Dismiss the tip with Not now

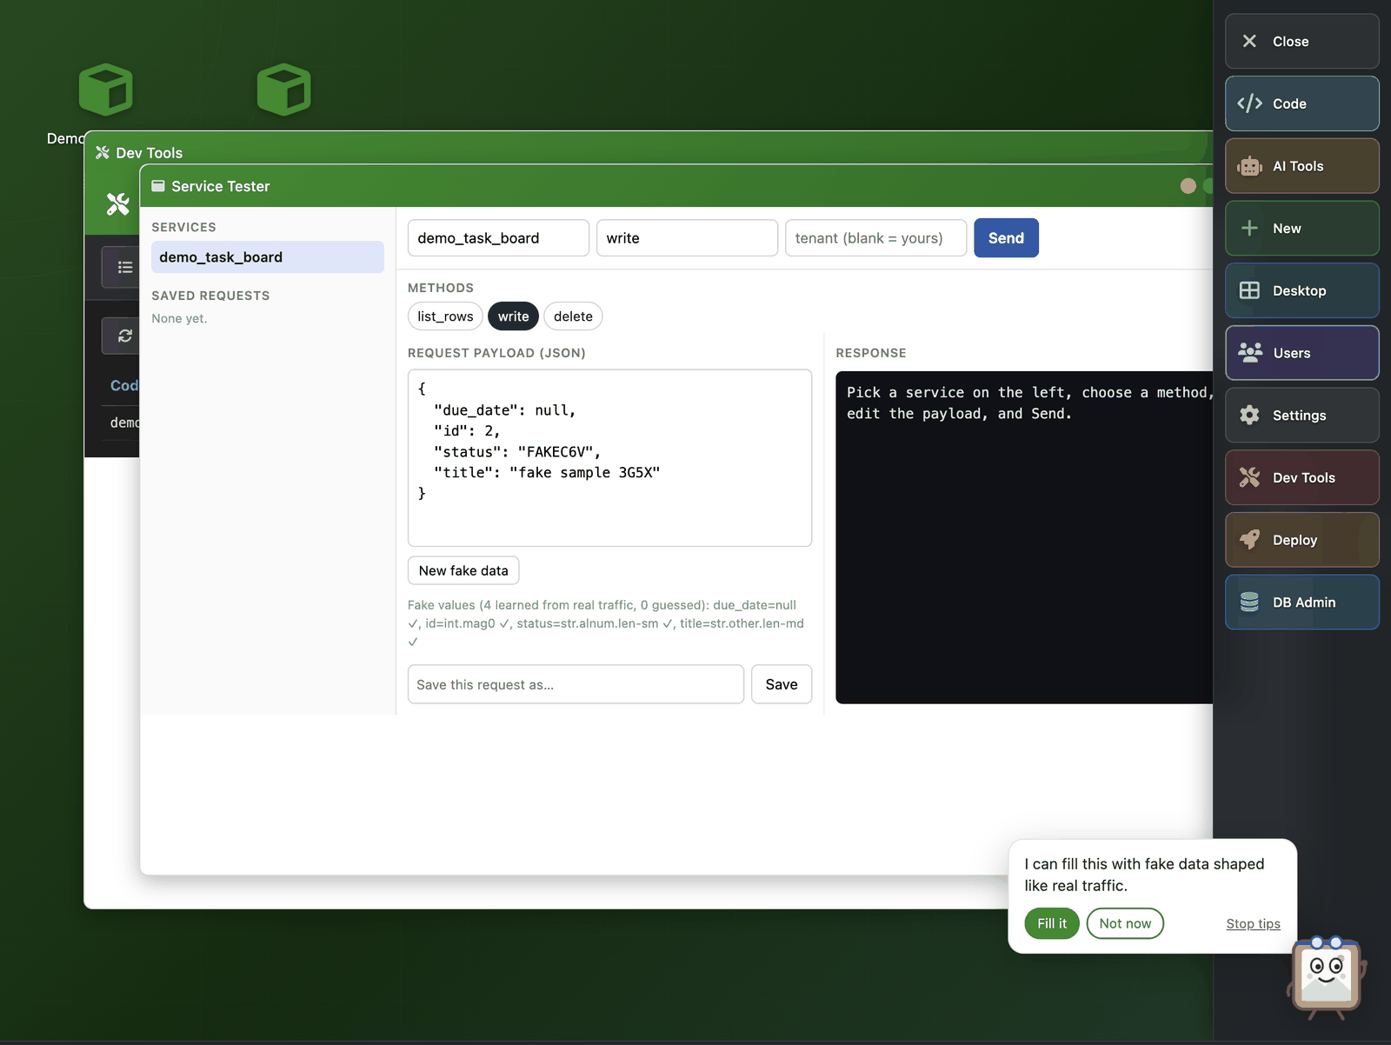pyautogui.click(x=1125, y=923)
